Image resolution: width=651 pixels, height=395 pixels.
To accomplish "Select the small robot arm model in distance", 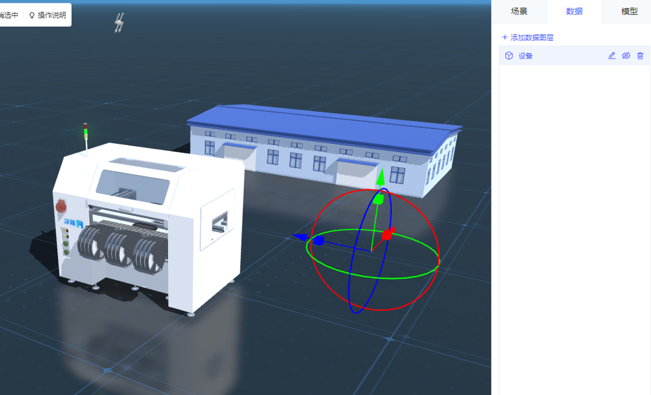I will pyautogui.click(x=119, y=23).
